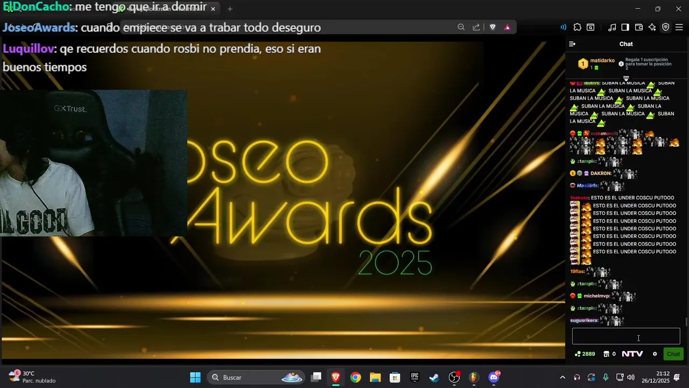Open Task View from the taskbar

pos(317,377)
